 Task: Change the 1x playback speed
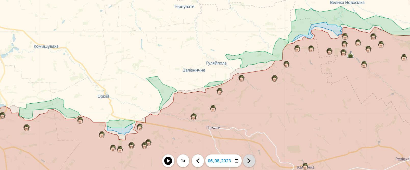[183, 161]
